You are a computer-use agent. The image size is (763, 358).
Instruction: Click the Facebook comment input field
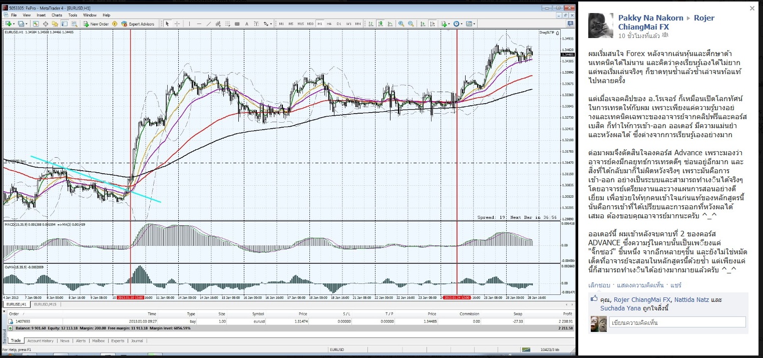(x=677, y=322)
